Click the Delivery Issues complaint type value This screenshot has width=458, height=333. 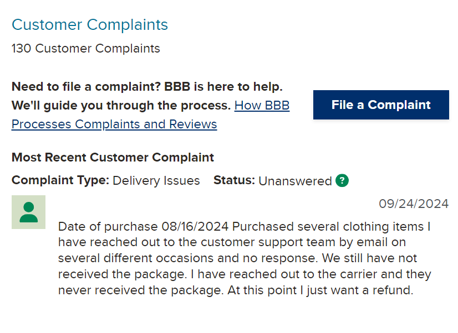click(156, 181)
